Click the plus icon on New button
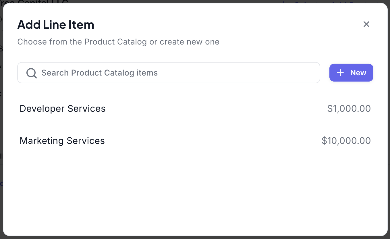 [340, 73]
